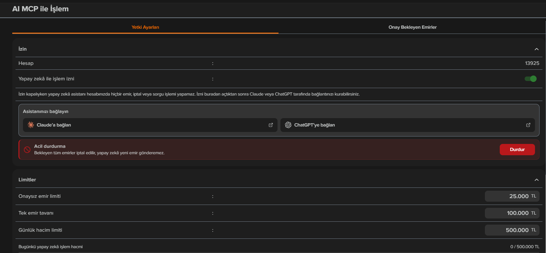Click the Bugünkü yapay zekâ işlem hacmi label
546x253 pixels.
click(50, 247)
